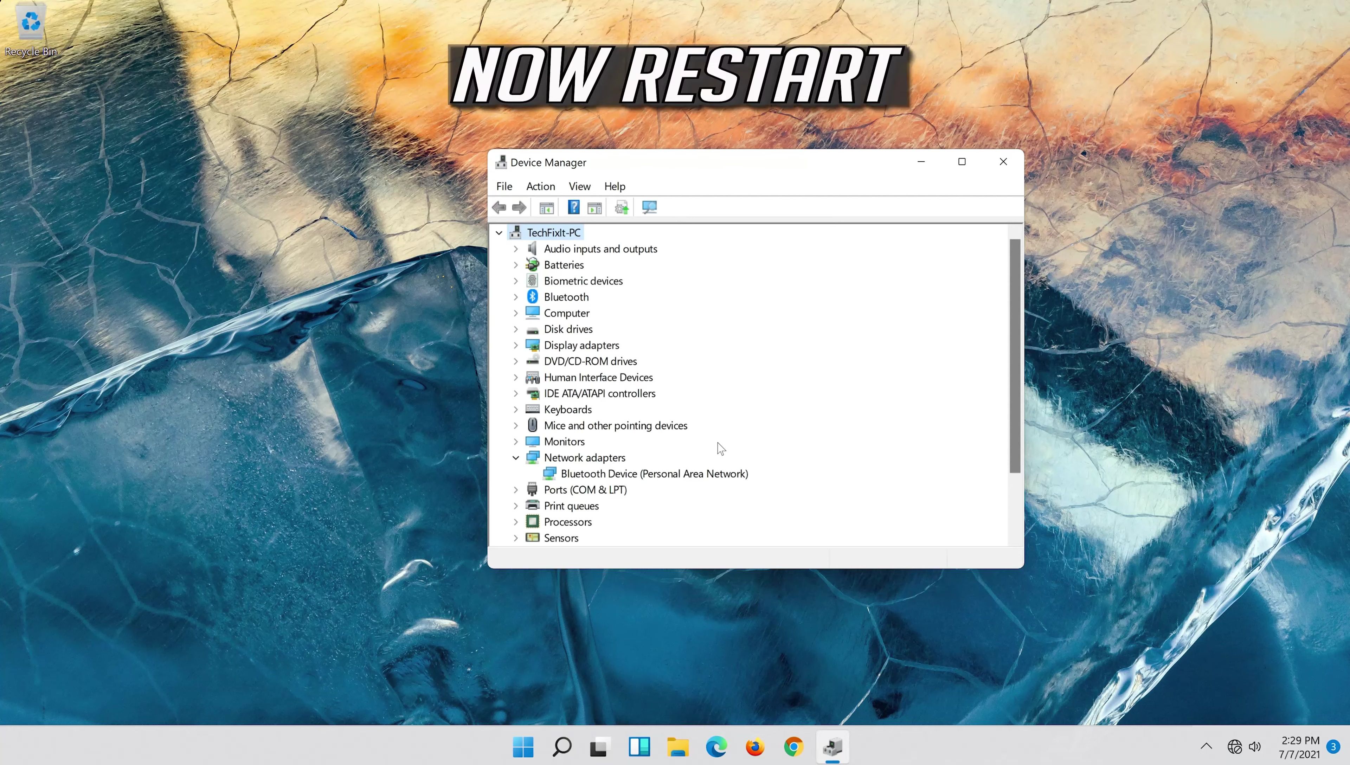The image size is (1350, 765).
Task: Click Device Manager taskbar icon
Action: [832, 747]
